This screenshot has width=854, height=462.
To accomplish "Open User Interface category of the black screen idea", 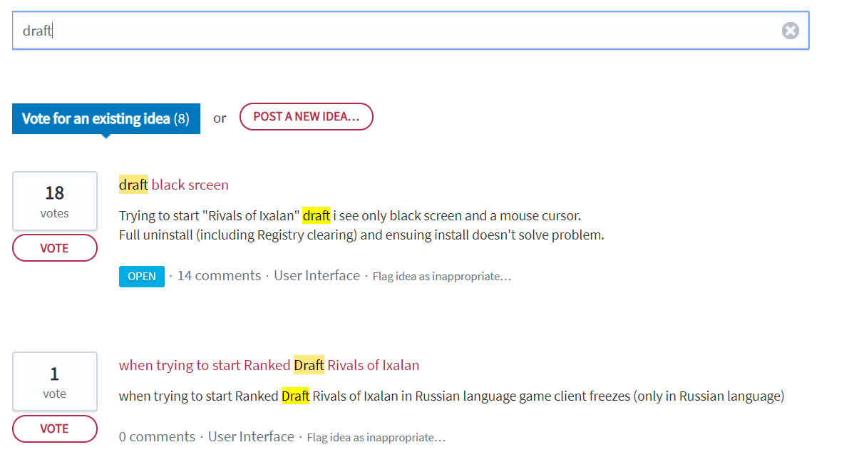I will (317, 276).
